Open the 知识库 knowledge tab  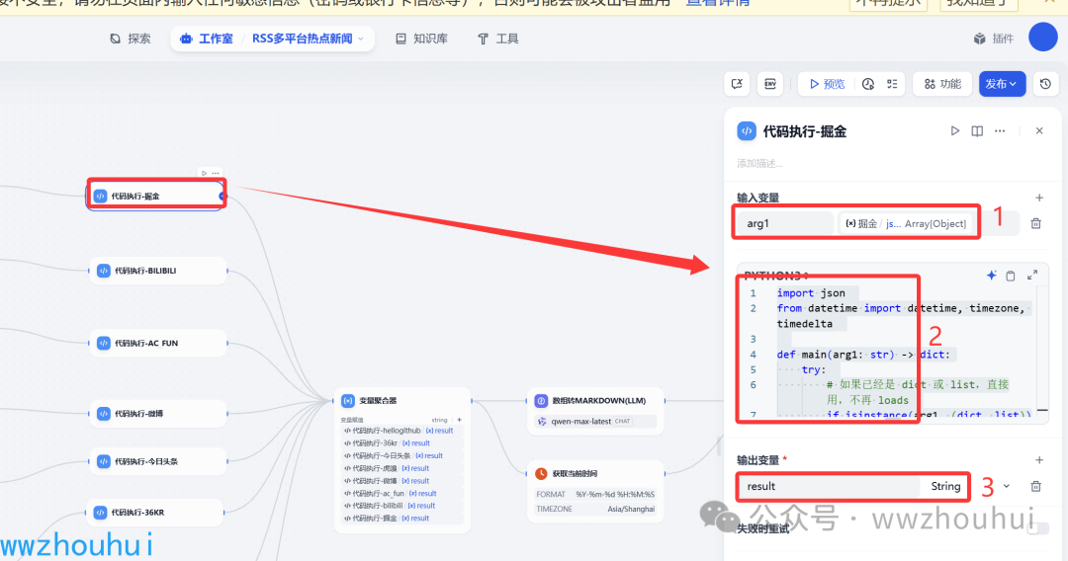click(x=421, y=39)
